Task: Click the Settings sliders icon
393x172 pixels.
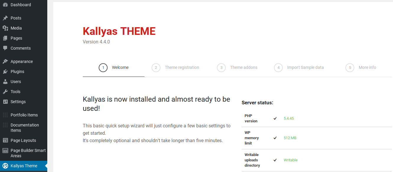Action: point(5,102)
